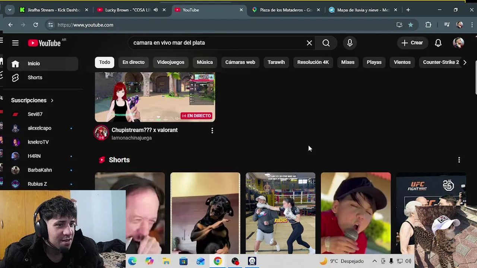Start voice search with the microphone
Viewport: 477px width, 268px height.
350,43
